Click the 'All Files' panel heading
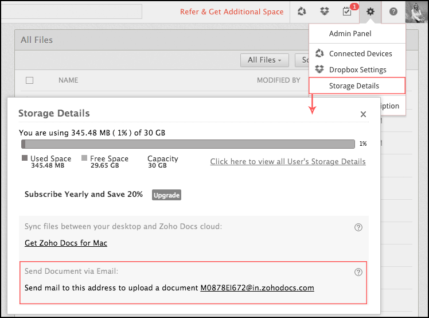The image size is (429, 318). click(x=37, y=40)
